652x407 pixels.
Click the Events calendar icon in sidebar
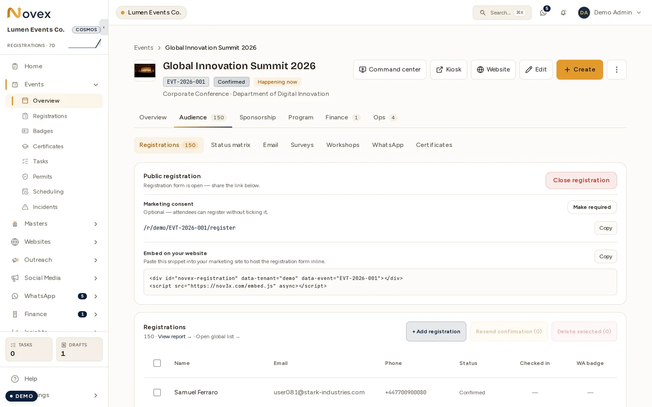coord(15,85)
